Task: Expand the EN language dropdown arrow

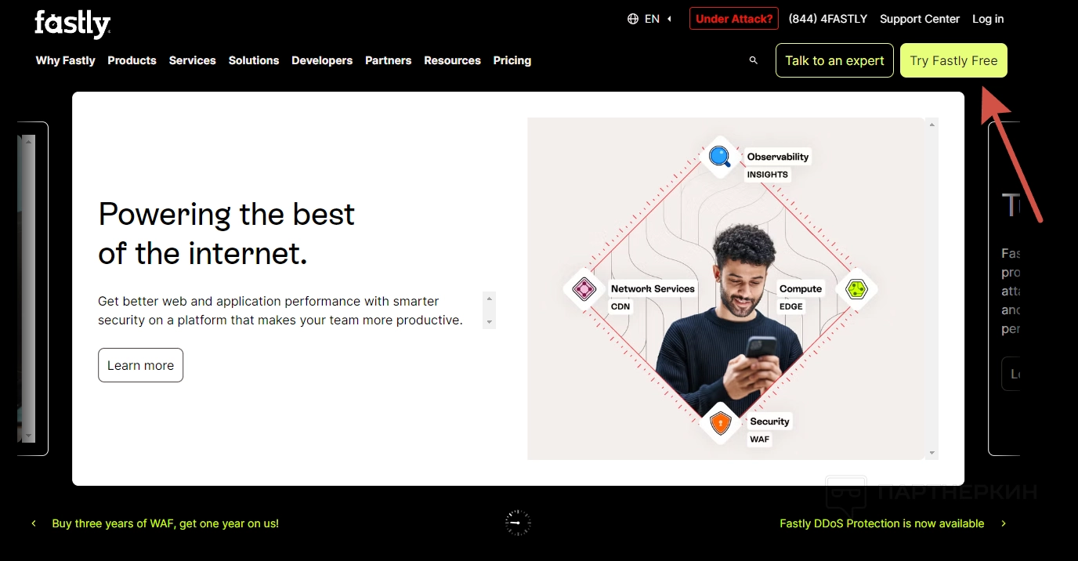Action: (670, 19)
